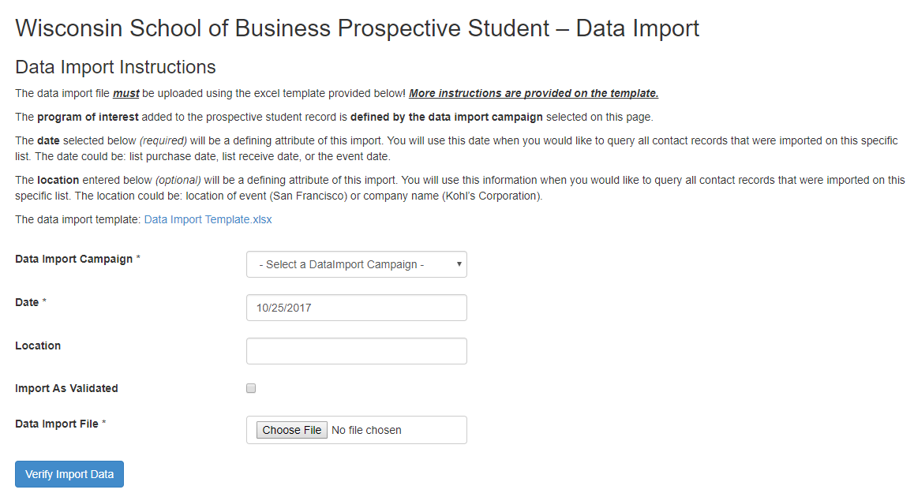The image size is (914, 497).
Task: Select the "Date" form field label
Action: (27, 302)
